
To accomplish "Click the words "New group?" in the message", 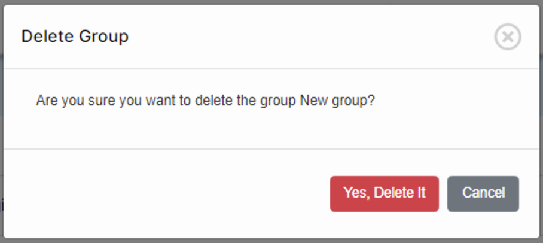I will click(x=337, y=100).
